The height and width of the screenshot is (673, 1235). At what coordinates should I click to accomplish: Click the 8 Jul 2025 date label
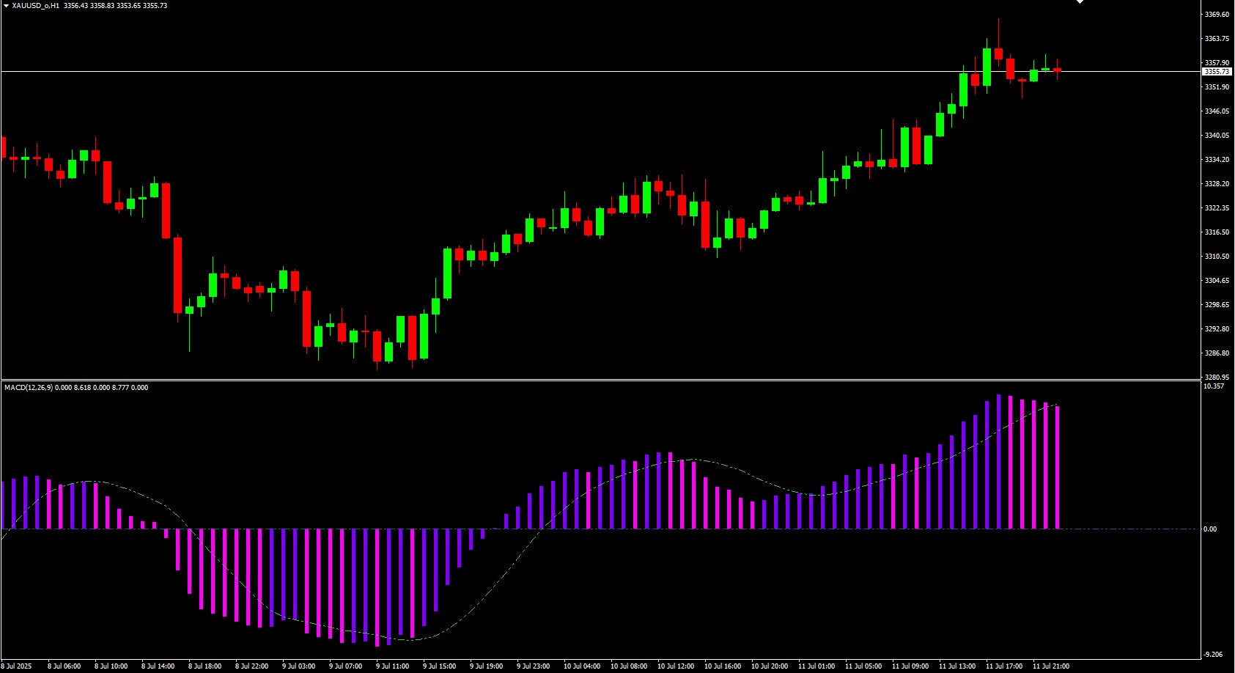point(16,666)
